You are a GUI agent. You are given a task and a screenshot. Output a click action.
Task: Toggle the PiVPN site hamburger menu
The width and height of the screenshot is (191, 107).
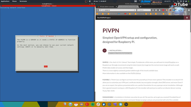pos(187,18)
